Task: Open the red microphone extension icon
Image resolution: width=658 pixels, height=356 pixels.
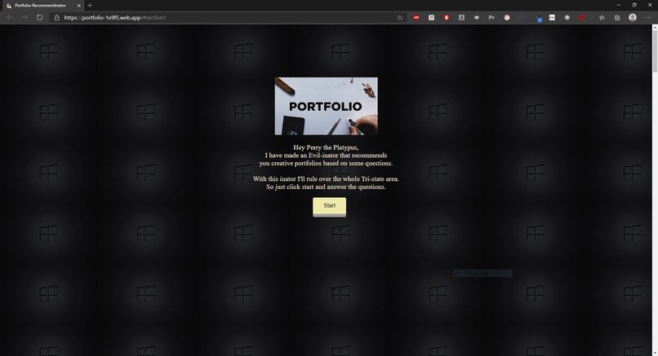Action: [x=447, y=18]
